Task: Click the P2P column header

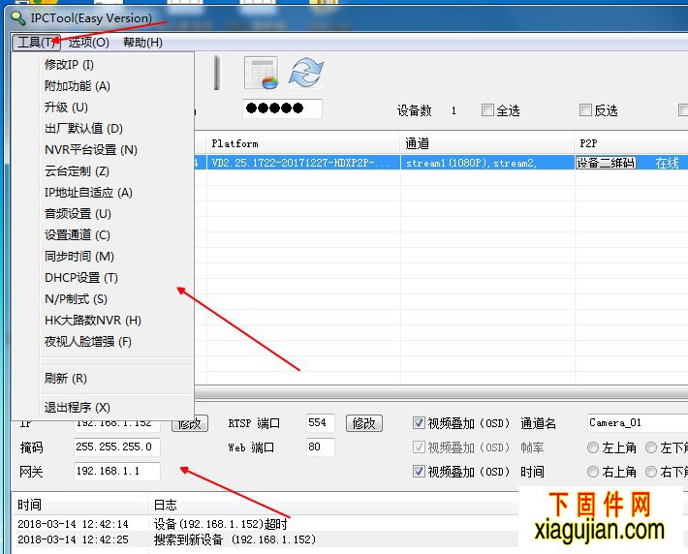Action: tap(632, 143)
